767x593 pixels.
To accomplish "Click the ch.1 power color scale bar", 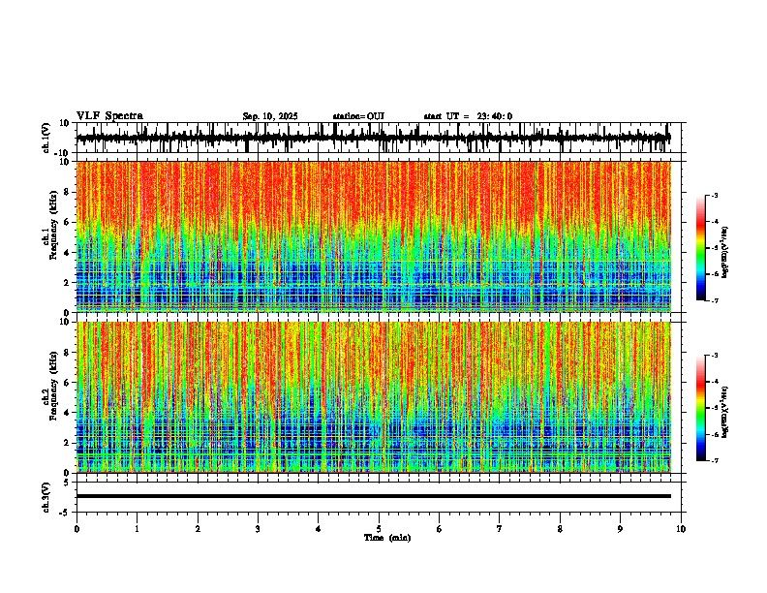I will 701,248.
